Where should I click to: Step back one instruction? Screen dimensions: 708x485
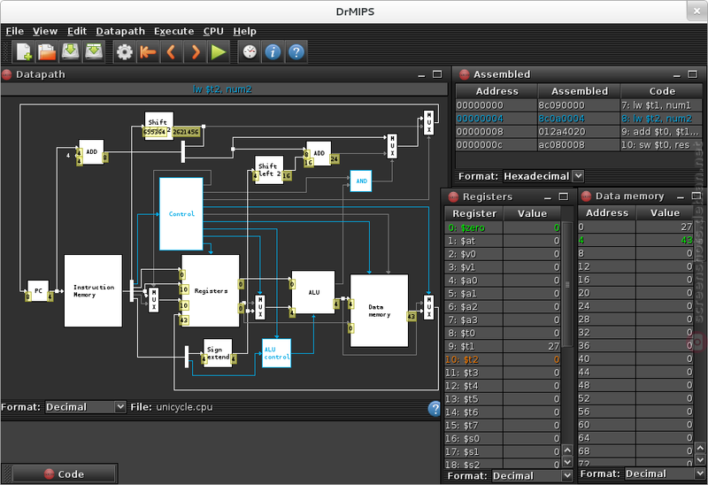click(x=171, y=52)
